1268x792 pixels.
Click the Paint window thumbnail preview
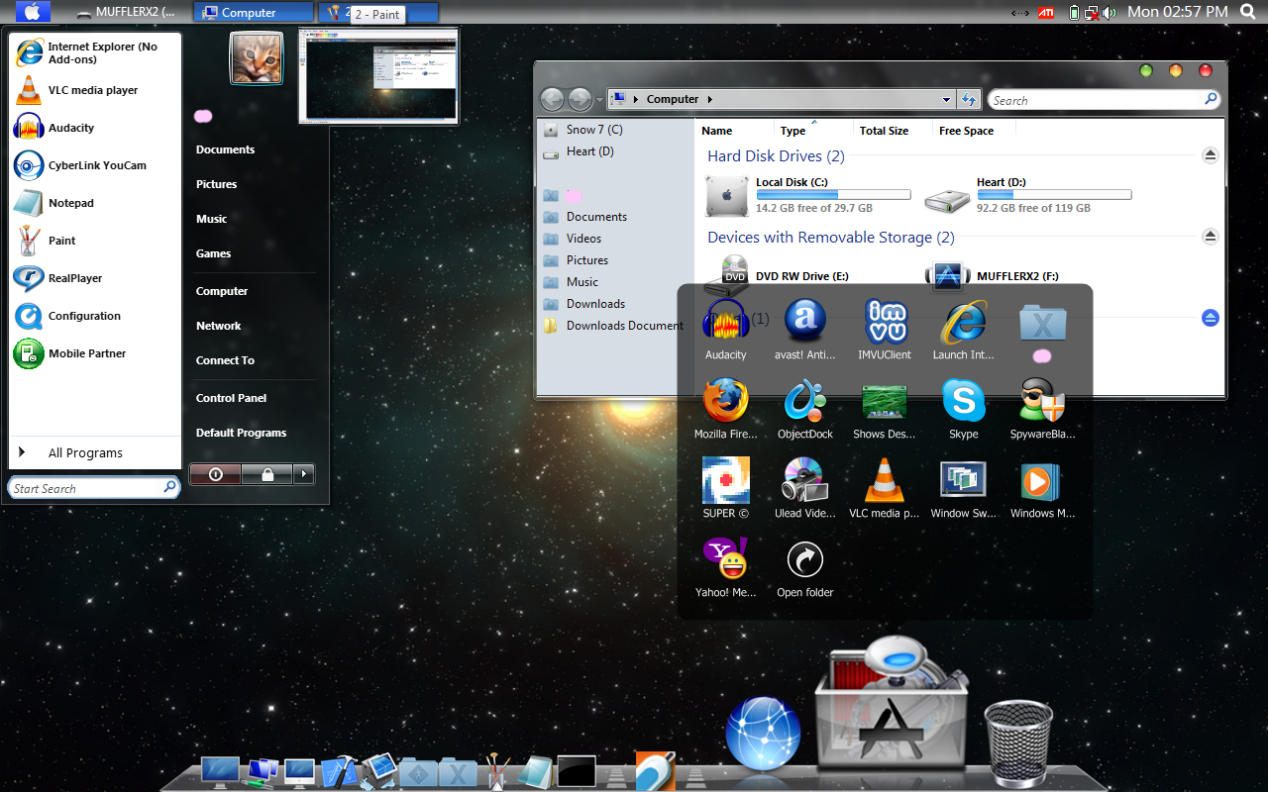click(x=379, y=75)
